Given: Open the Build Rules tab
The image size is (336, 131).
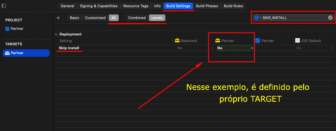Looking at the screenshot, I should 233,6.
